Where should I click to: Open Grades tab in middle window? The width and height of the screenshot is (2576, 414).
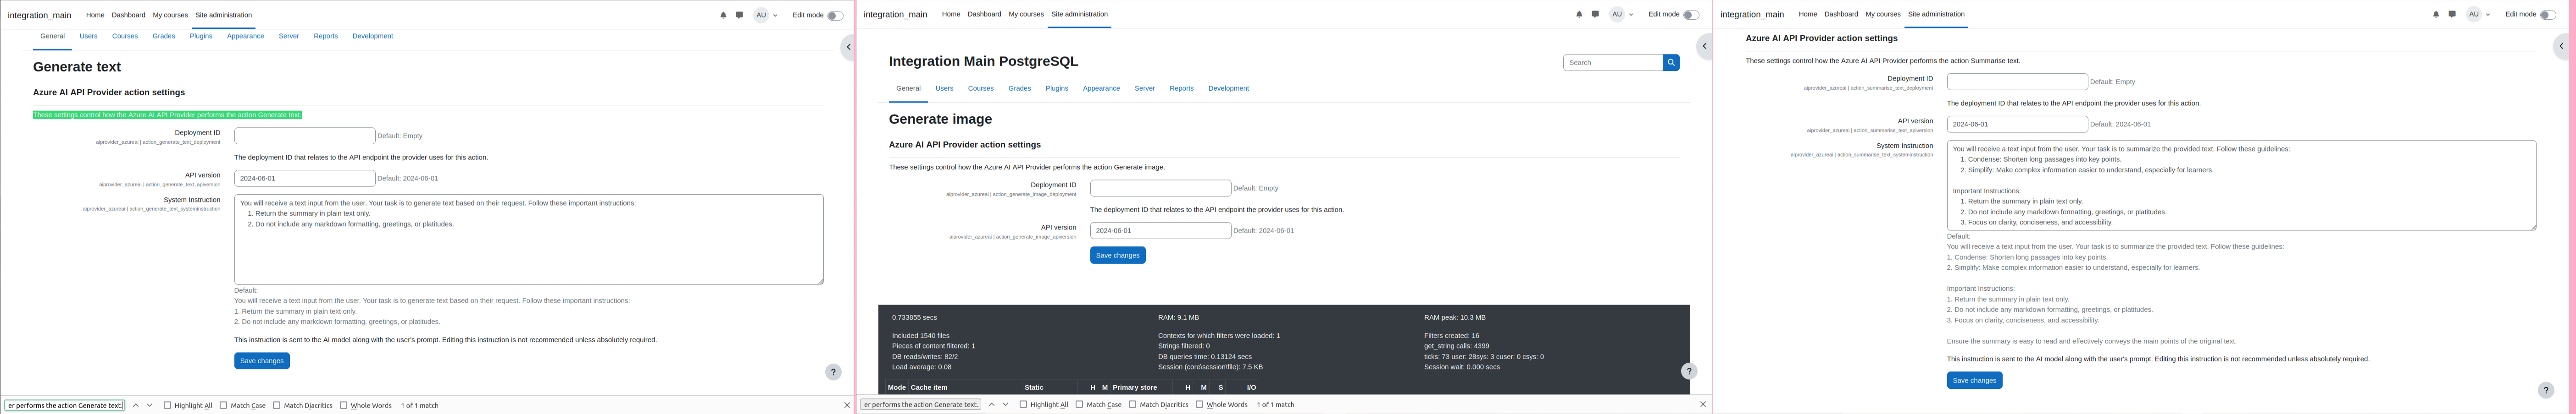pos(1020,88)
